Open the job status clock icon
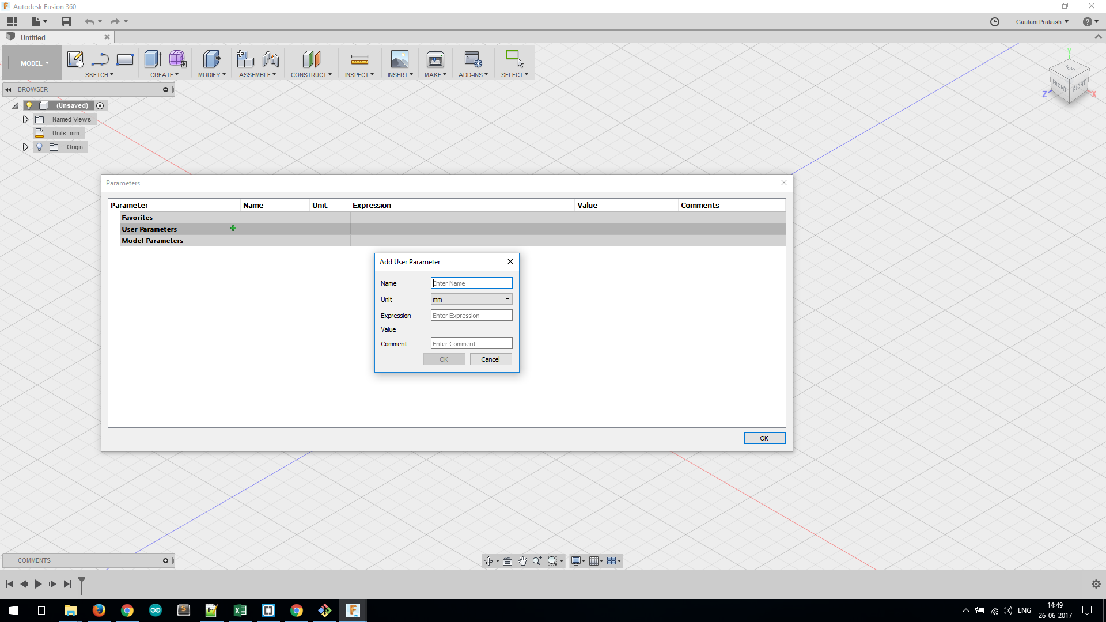Viewport: 1106px width, 622px height. (995, 22)
